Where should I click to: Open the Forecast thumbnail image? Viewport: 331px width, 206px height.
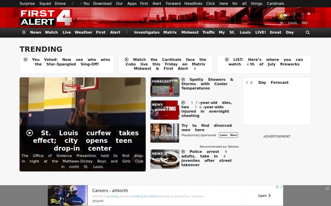click(x=165, y=87)
